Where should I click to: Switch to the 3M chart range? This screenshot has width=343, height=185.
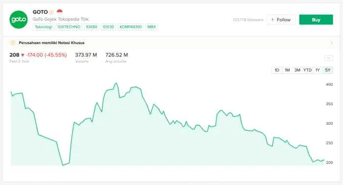(297, 70)
